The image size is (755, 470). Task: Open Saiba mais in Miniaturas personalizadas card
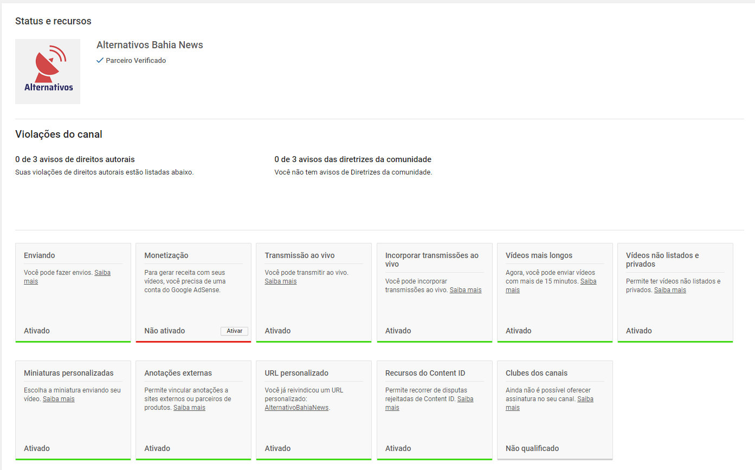click(59, 399)
